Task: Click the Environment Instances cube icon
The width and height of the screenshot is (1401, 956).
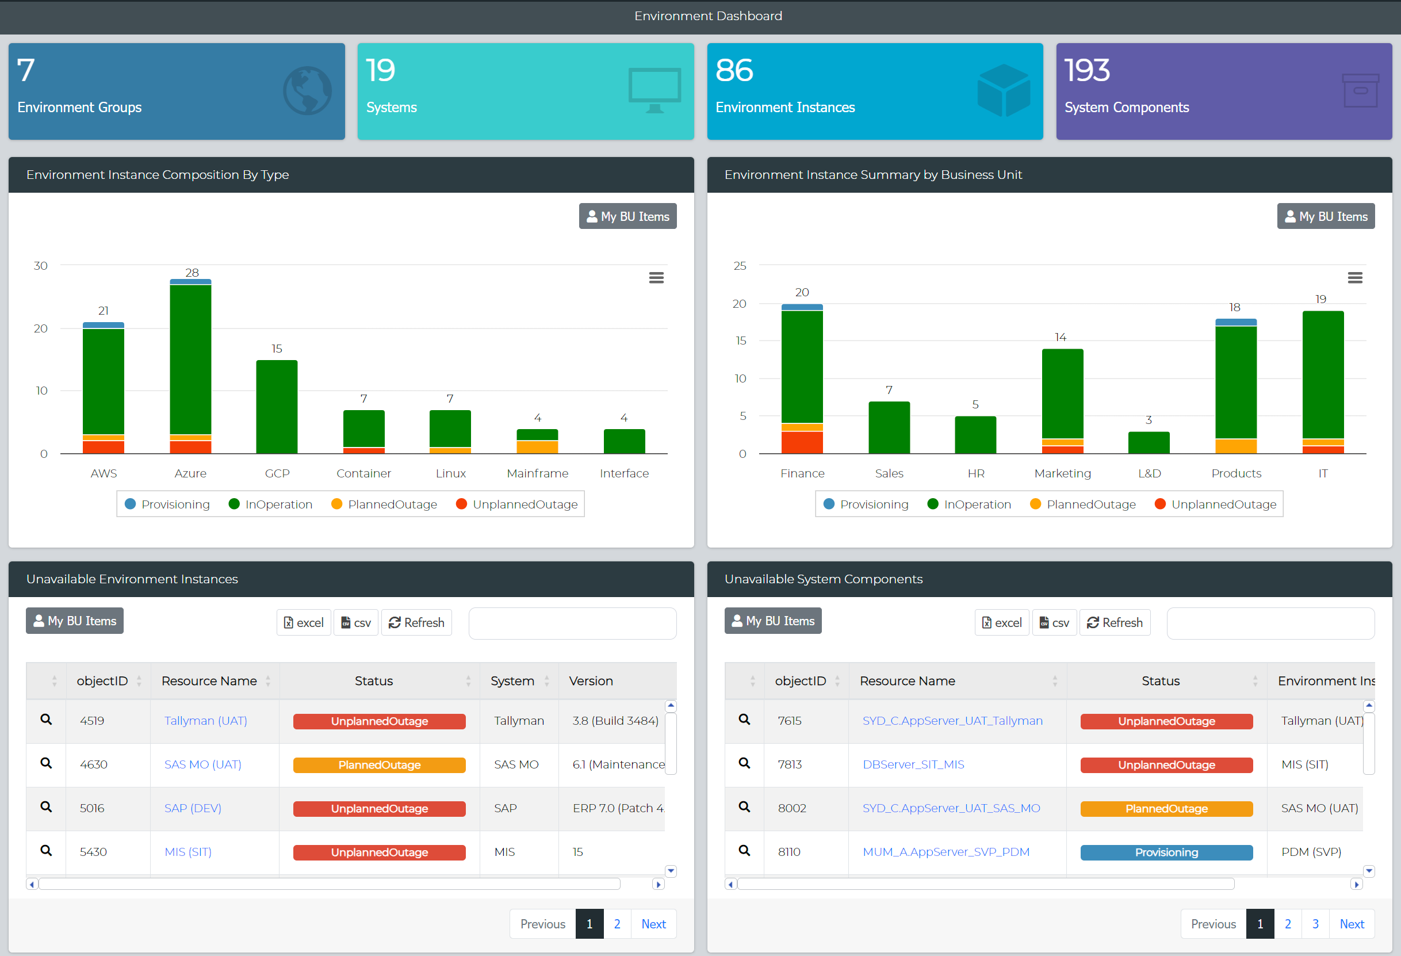Action: (x=1004, y=90)
